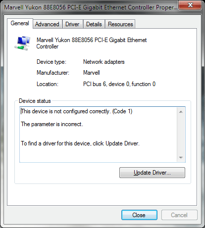205x228 pixels.
Task: Switch to the General tab
Action: pyautogui.click(x=20, y=23)
